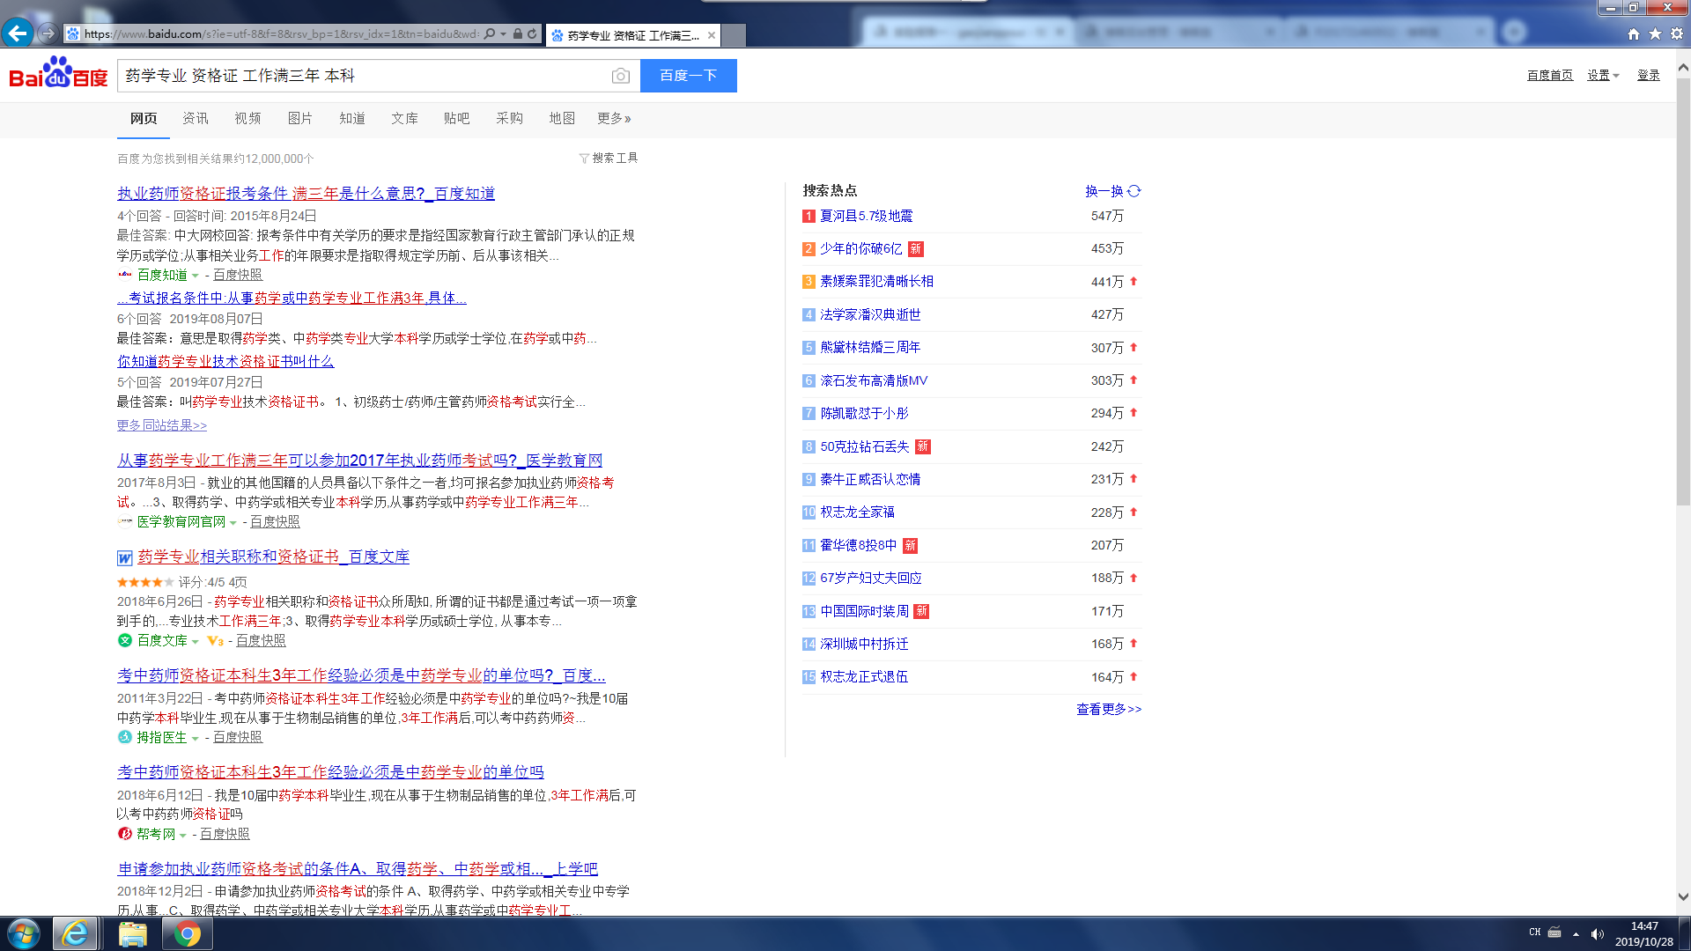Open File Explorer from taskbar
Image resolution: width=1691 pixels, height=951 pixels.
click(x=132, y=933)
